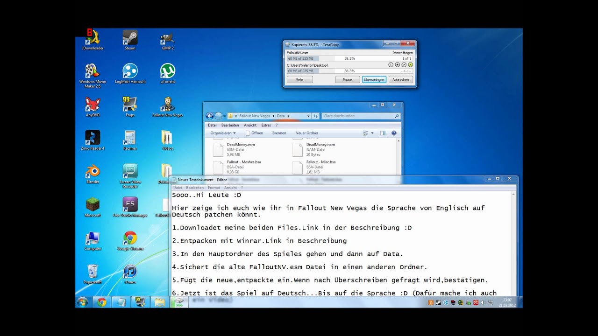Screen dimensions: 598x336
Task: Pause the TeraCopy copy operation
Action: [x=347, y=80]
